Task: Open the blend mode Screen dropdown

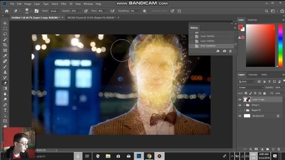Action: click(x=251, y=88)
